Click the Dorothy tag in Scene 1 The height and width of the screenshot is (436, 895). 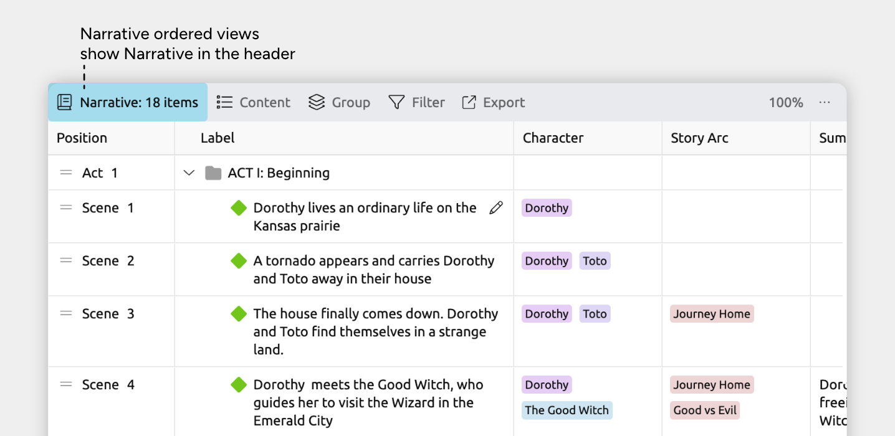[x=547, y=208]
